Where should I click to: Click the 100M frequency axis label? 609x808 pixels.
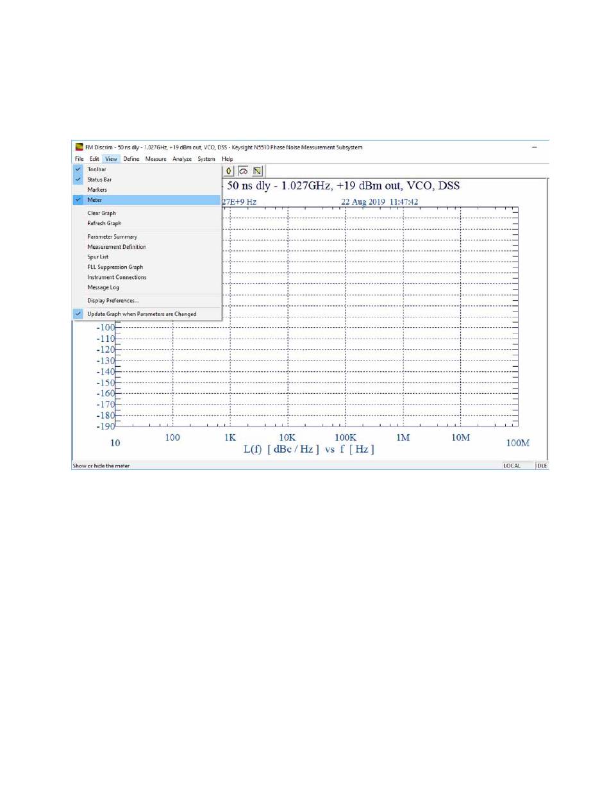coord(517,444)
